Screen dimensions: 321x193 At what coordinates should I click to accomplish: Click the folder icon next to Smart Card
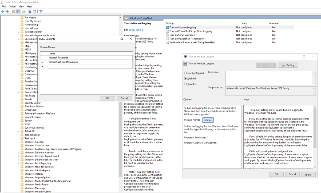click(x=22, y=110)
